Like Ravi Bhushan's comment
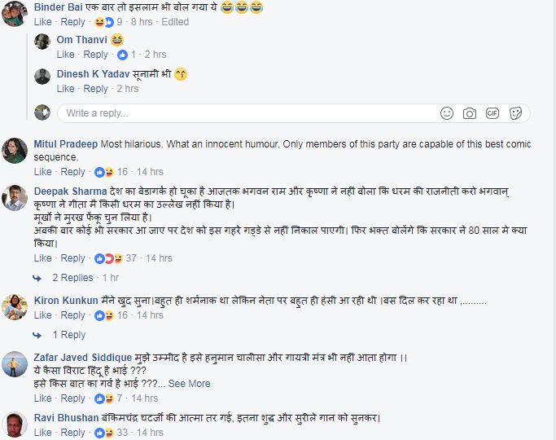556x440 pixels. 42,433
